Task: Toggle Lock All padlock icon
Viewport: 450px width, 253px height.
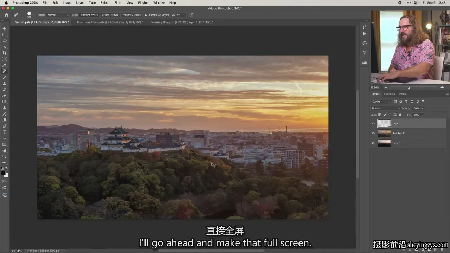Action: tap(400, 115)
